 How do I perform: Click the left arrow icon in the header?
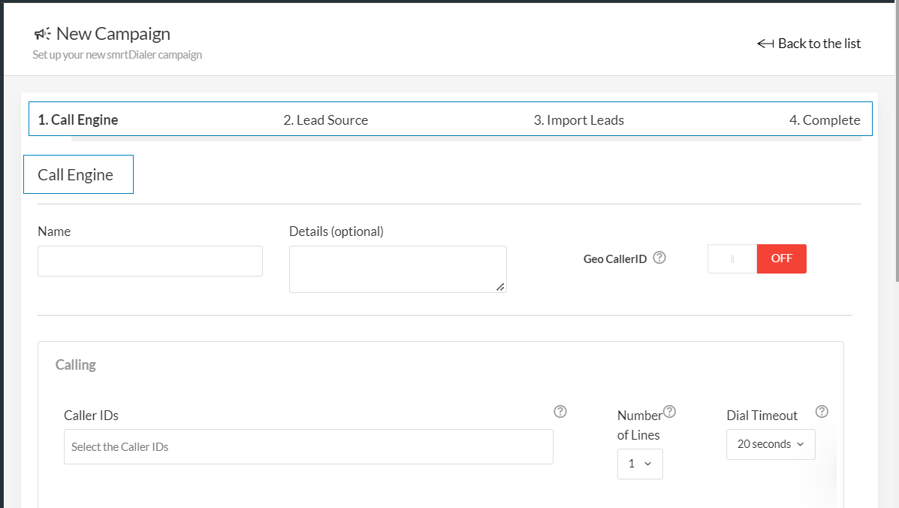pos(765,44)
